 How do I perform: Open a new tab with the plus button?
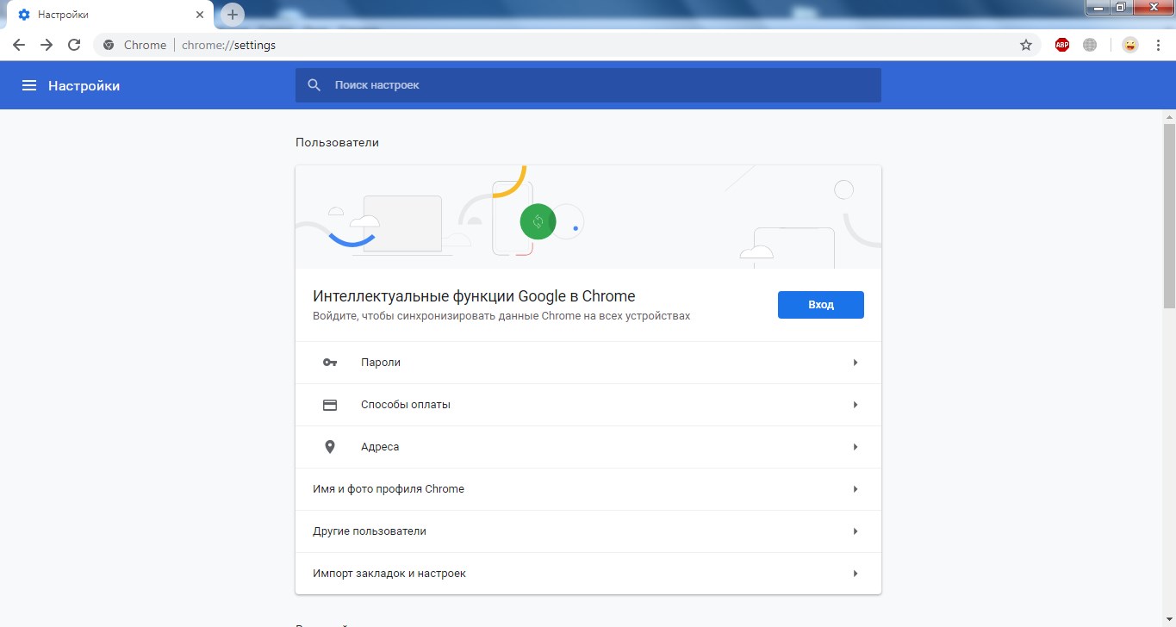point(233,15)
